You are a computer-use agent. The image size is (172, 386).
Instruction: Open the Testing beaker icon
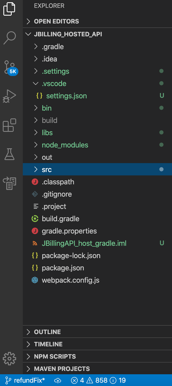10,154
